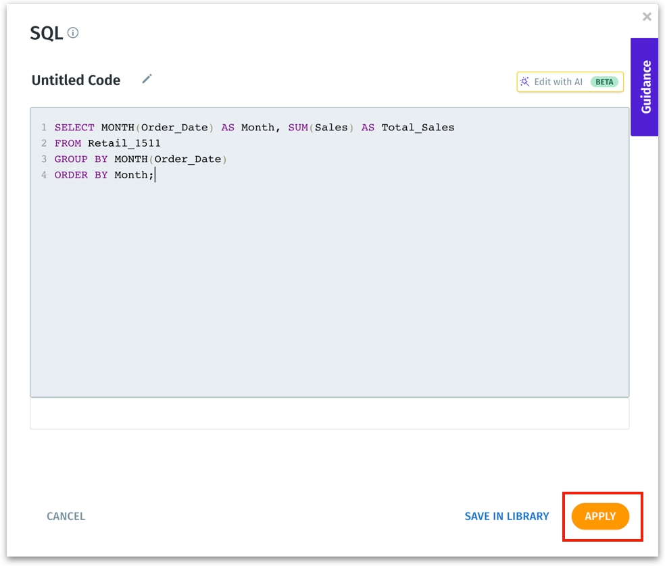Screen dimensions: 665x566
Task: Click the blank panel below the editor
Action: (329, 413)
